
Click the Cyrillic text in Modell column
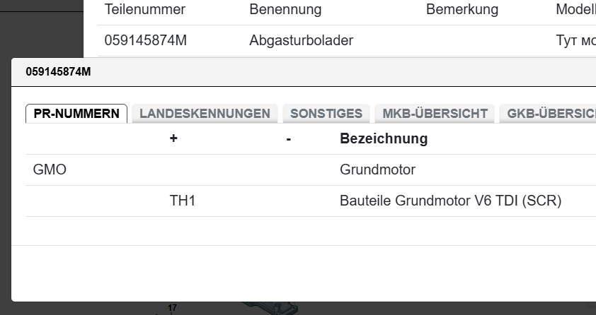[x=575, y=41]
